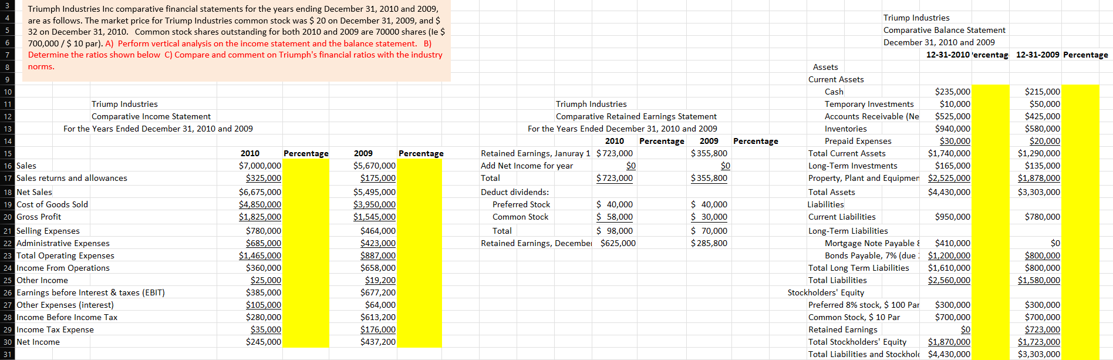Select the $4,850,000 cost of goods cell
The image size is (1113, 360).
click(259, 204)
